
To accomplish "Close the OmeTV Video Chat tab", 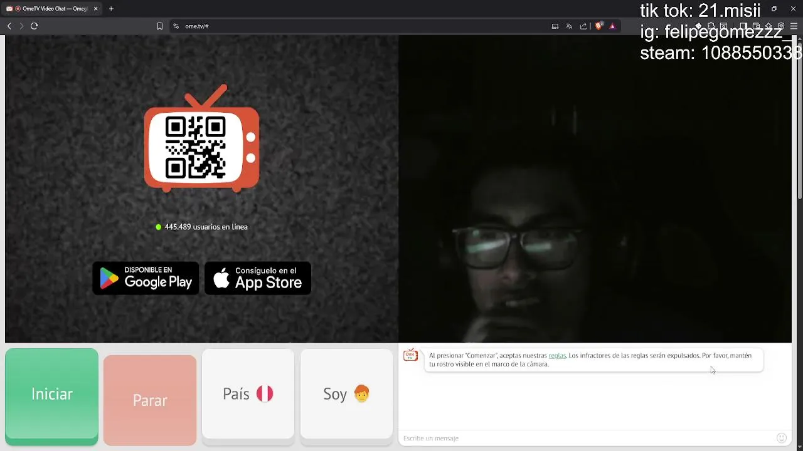I will pos(96,9).
